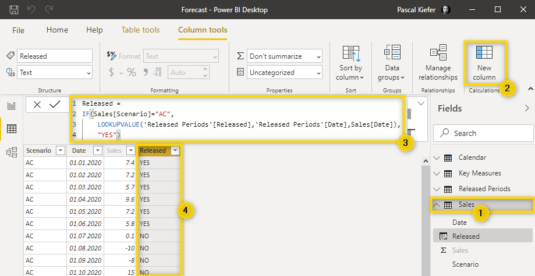Open Sort by column menu

[350, 63]
